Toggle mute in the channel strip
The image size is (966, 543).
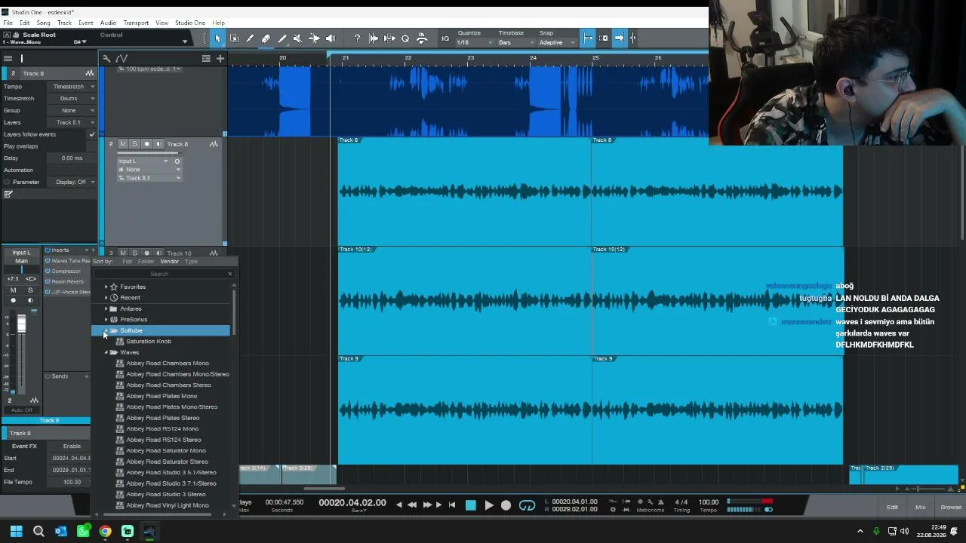point(13,290)
